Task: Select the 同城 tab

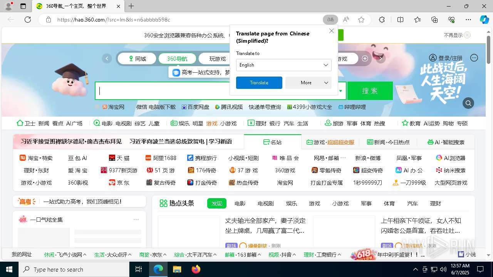Action: [137, 59]
